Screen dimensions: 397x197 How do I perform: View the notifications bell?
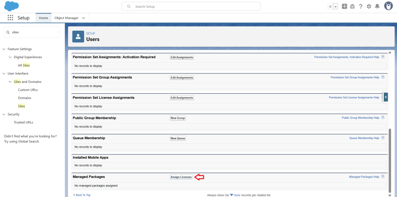(x=377, y=6)
